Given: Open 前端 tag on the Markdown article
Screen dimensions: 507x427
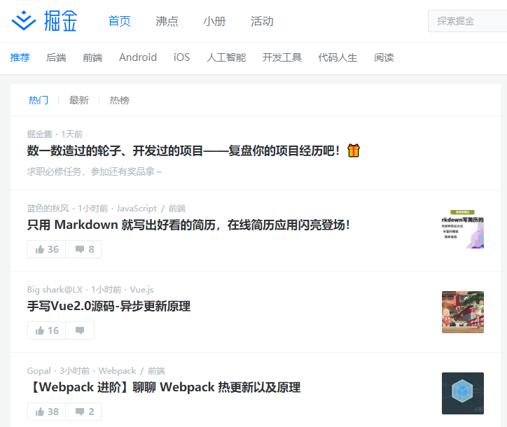Looking at the screenshot, I should [x=177, y=209].
